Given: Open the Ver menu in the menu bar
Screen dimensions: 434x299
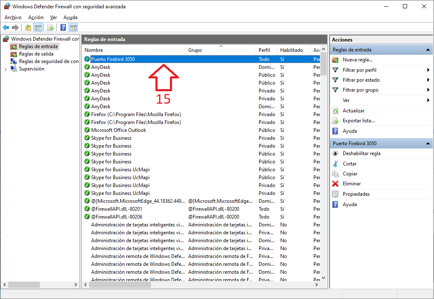Looking at the screenshot, I should click(53, 17).
